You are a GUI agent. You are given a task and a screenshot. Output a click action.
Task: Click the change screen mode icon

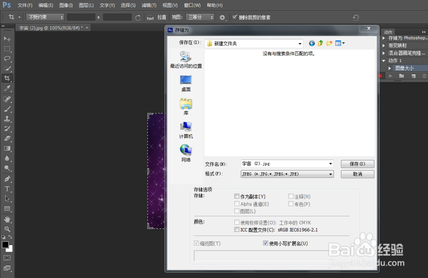(x=7, y=268)
